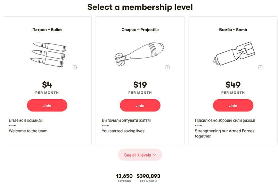Screen dimensions: 278x185
Task: Join the $49 Bomb membership tier
Action: pyautogui.click(x=233, y=106)
